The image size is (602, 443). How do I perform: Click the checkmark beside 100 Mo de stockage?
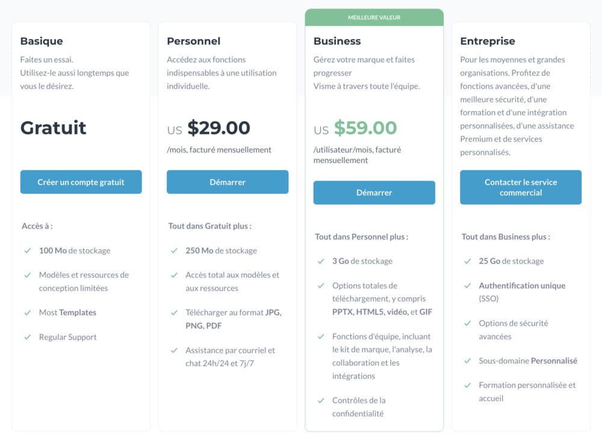pyautogui.click(x=28, y=250)
